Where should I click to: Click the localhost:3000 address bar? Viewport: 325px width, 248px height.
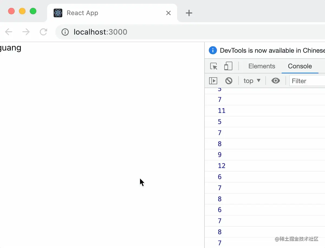(190, 32)
